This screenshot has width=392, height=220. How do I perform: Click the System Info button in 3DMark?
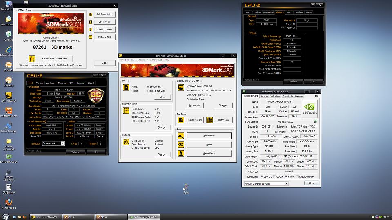pyautogui.click(x=194, y=105)
